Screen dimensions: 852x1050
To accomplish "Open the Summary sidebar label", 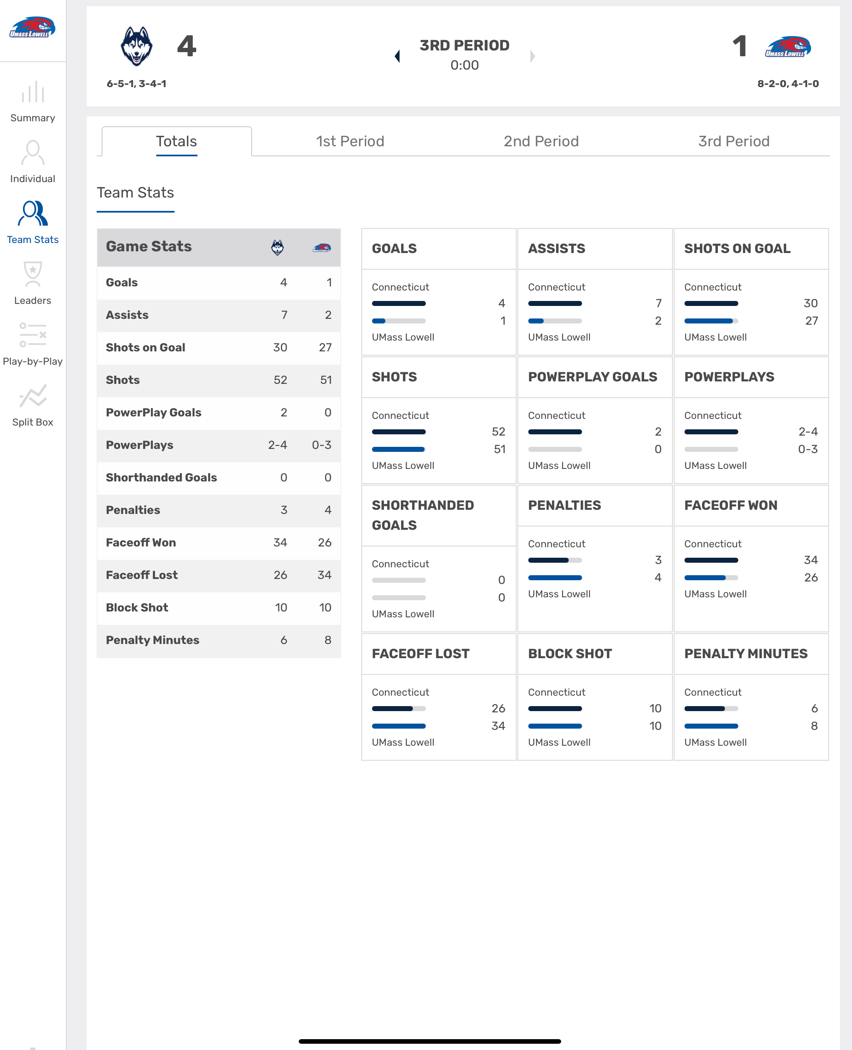I will tap(33, 118).
